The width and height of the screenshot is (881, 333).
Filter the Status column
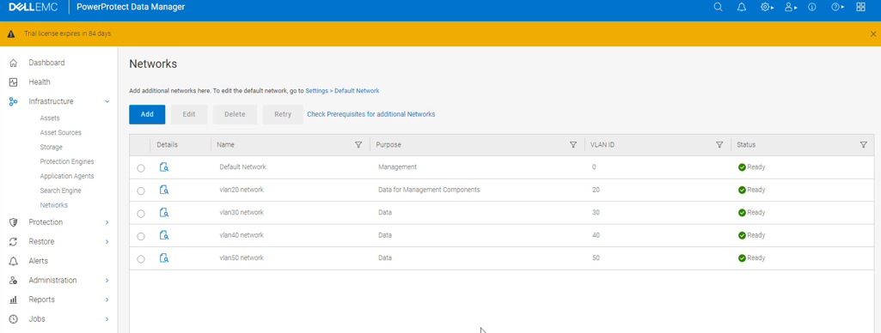[864, 145]
